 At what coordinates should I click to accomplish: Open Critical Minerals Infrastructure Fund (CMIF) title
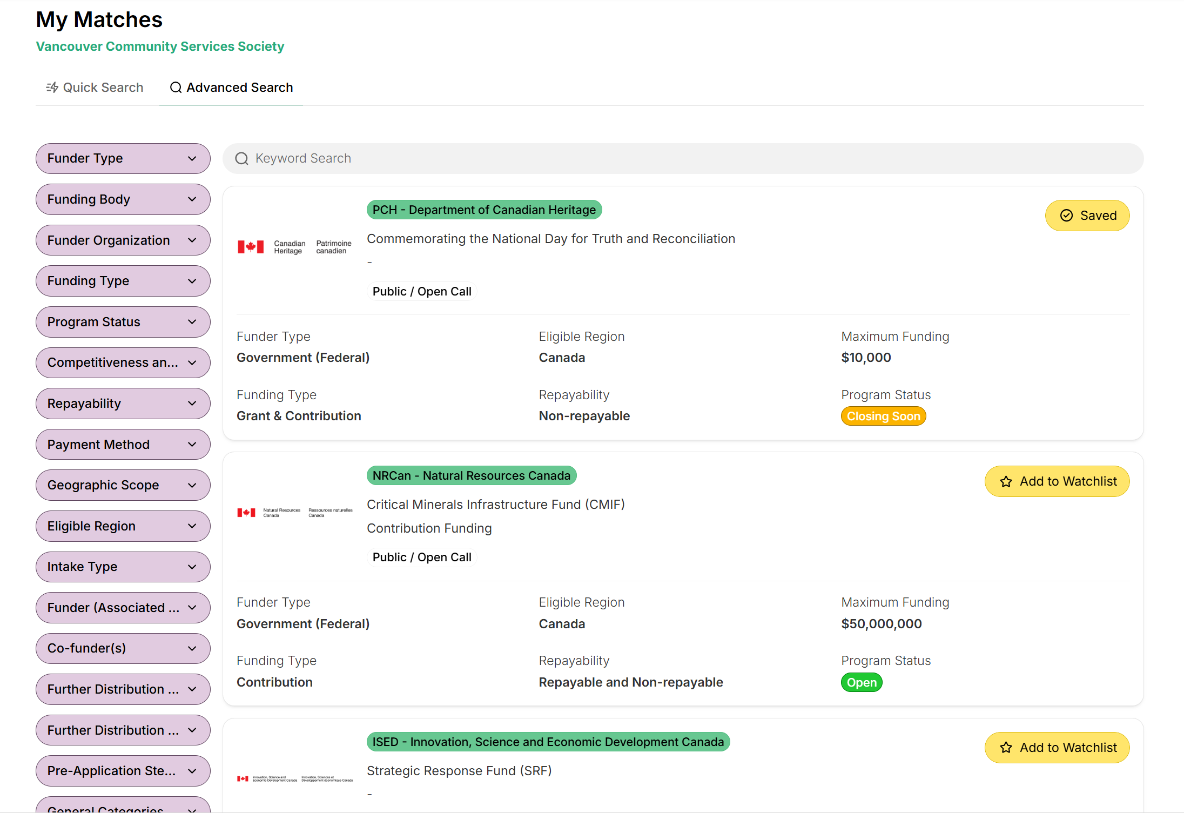click(496, 505)
